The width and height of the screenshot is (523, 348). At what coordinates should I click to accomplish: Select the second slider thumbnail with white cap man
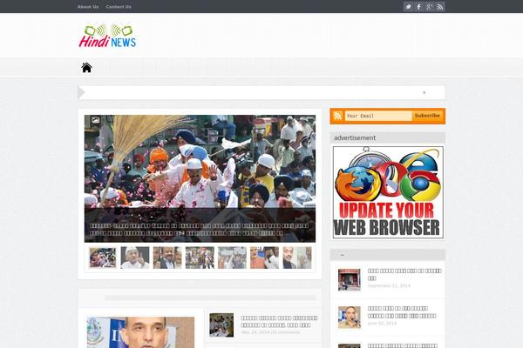click(x=135, y=258)
